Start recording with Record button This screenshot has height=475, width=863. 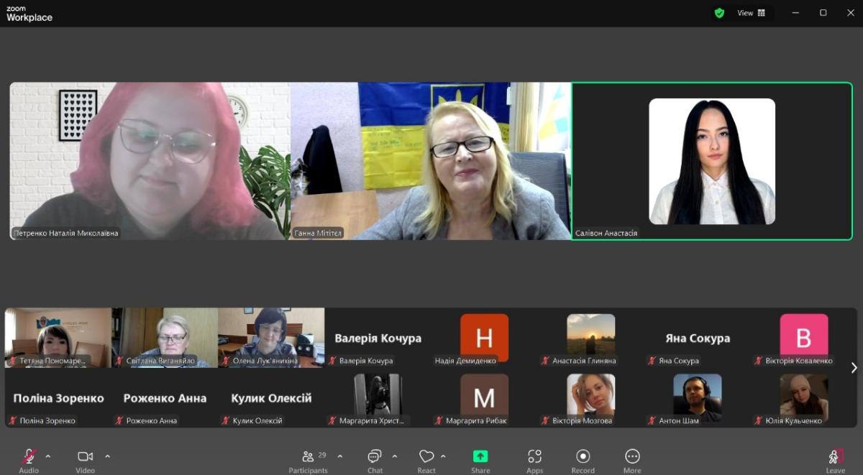click(x=583, y=460)
